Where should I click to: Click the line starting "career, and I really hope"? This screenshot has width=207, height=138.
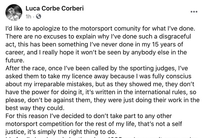coord(96,53)
